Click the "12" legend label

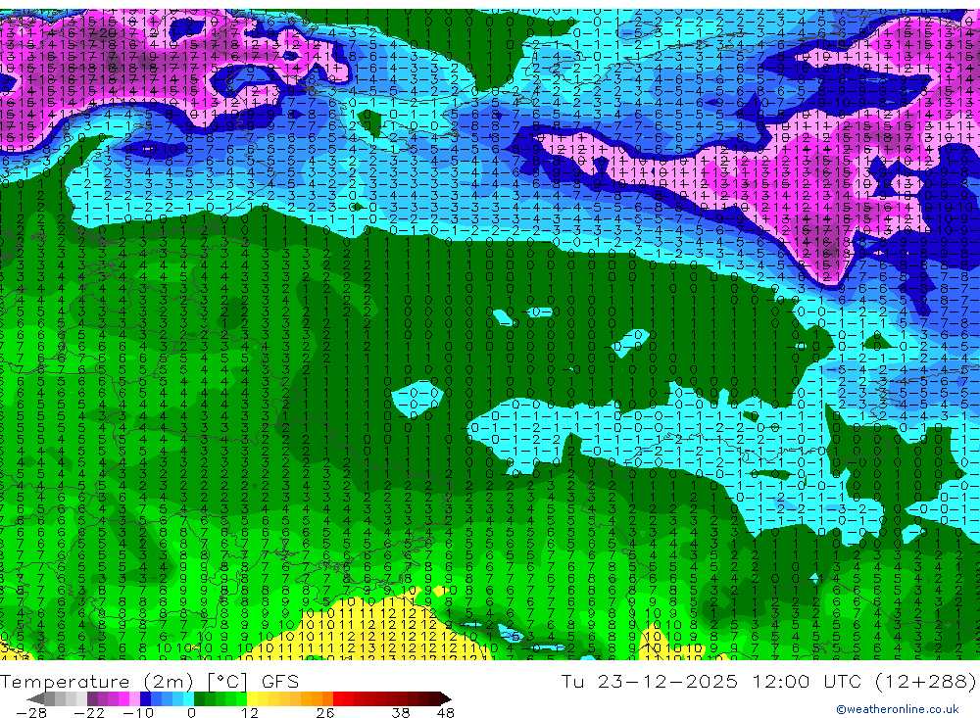pos(250,713)
